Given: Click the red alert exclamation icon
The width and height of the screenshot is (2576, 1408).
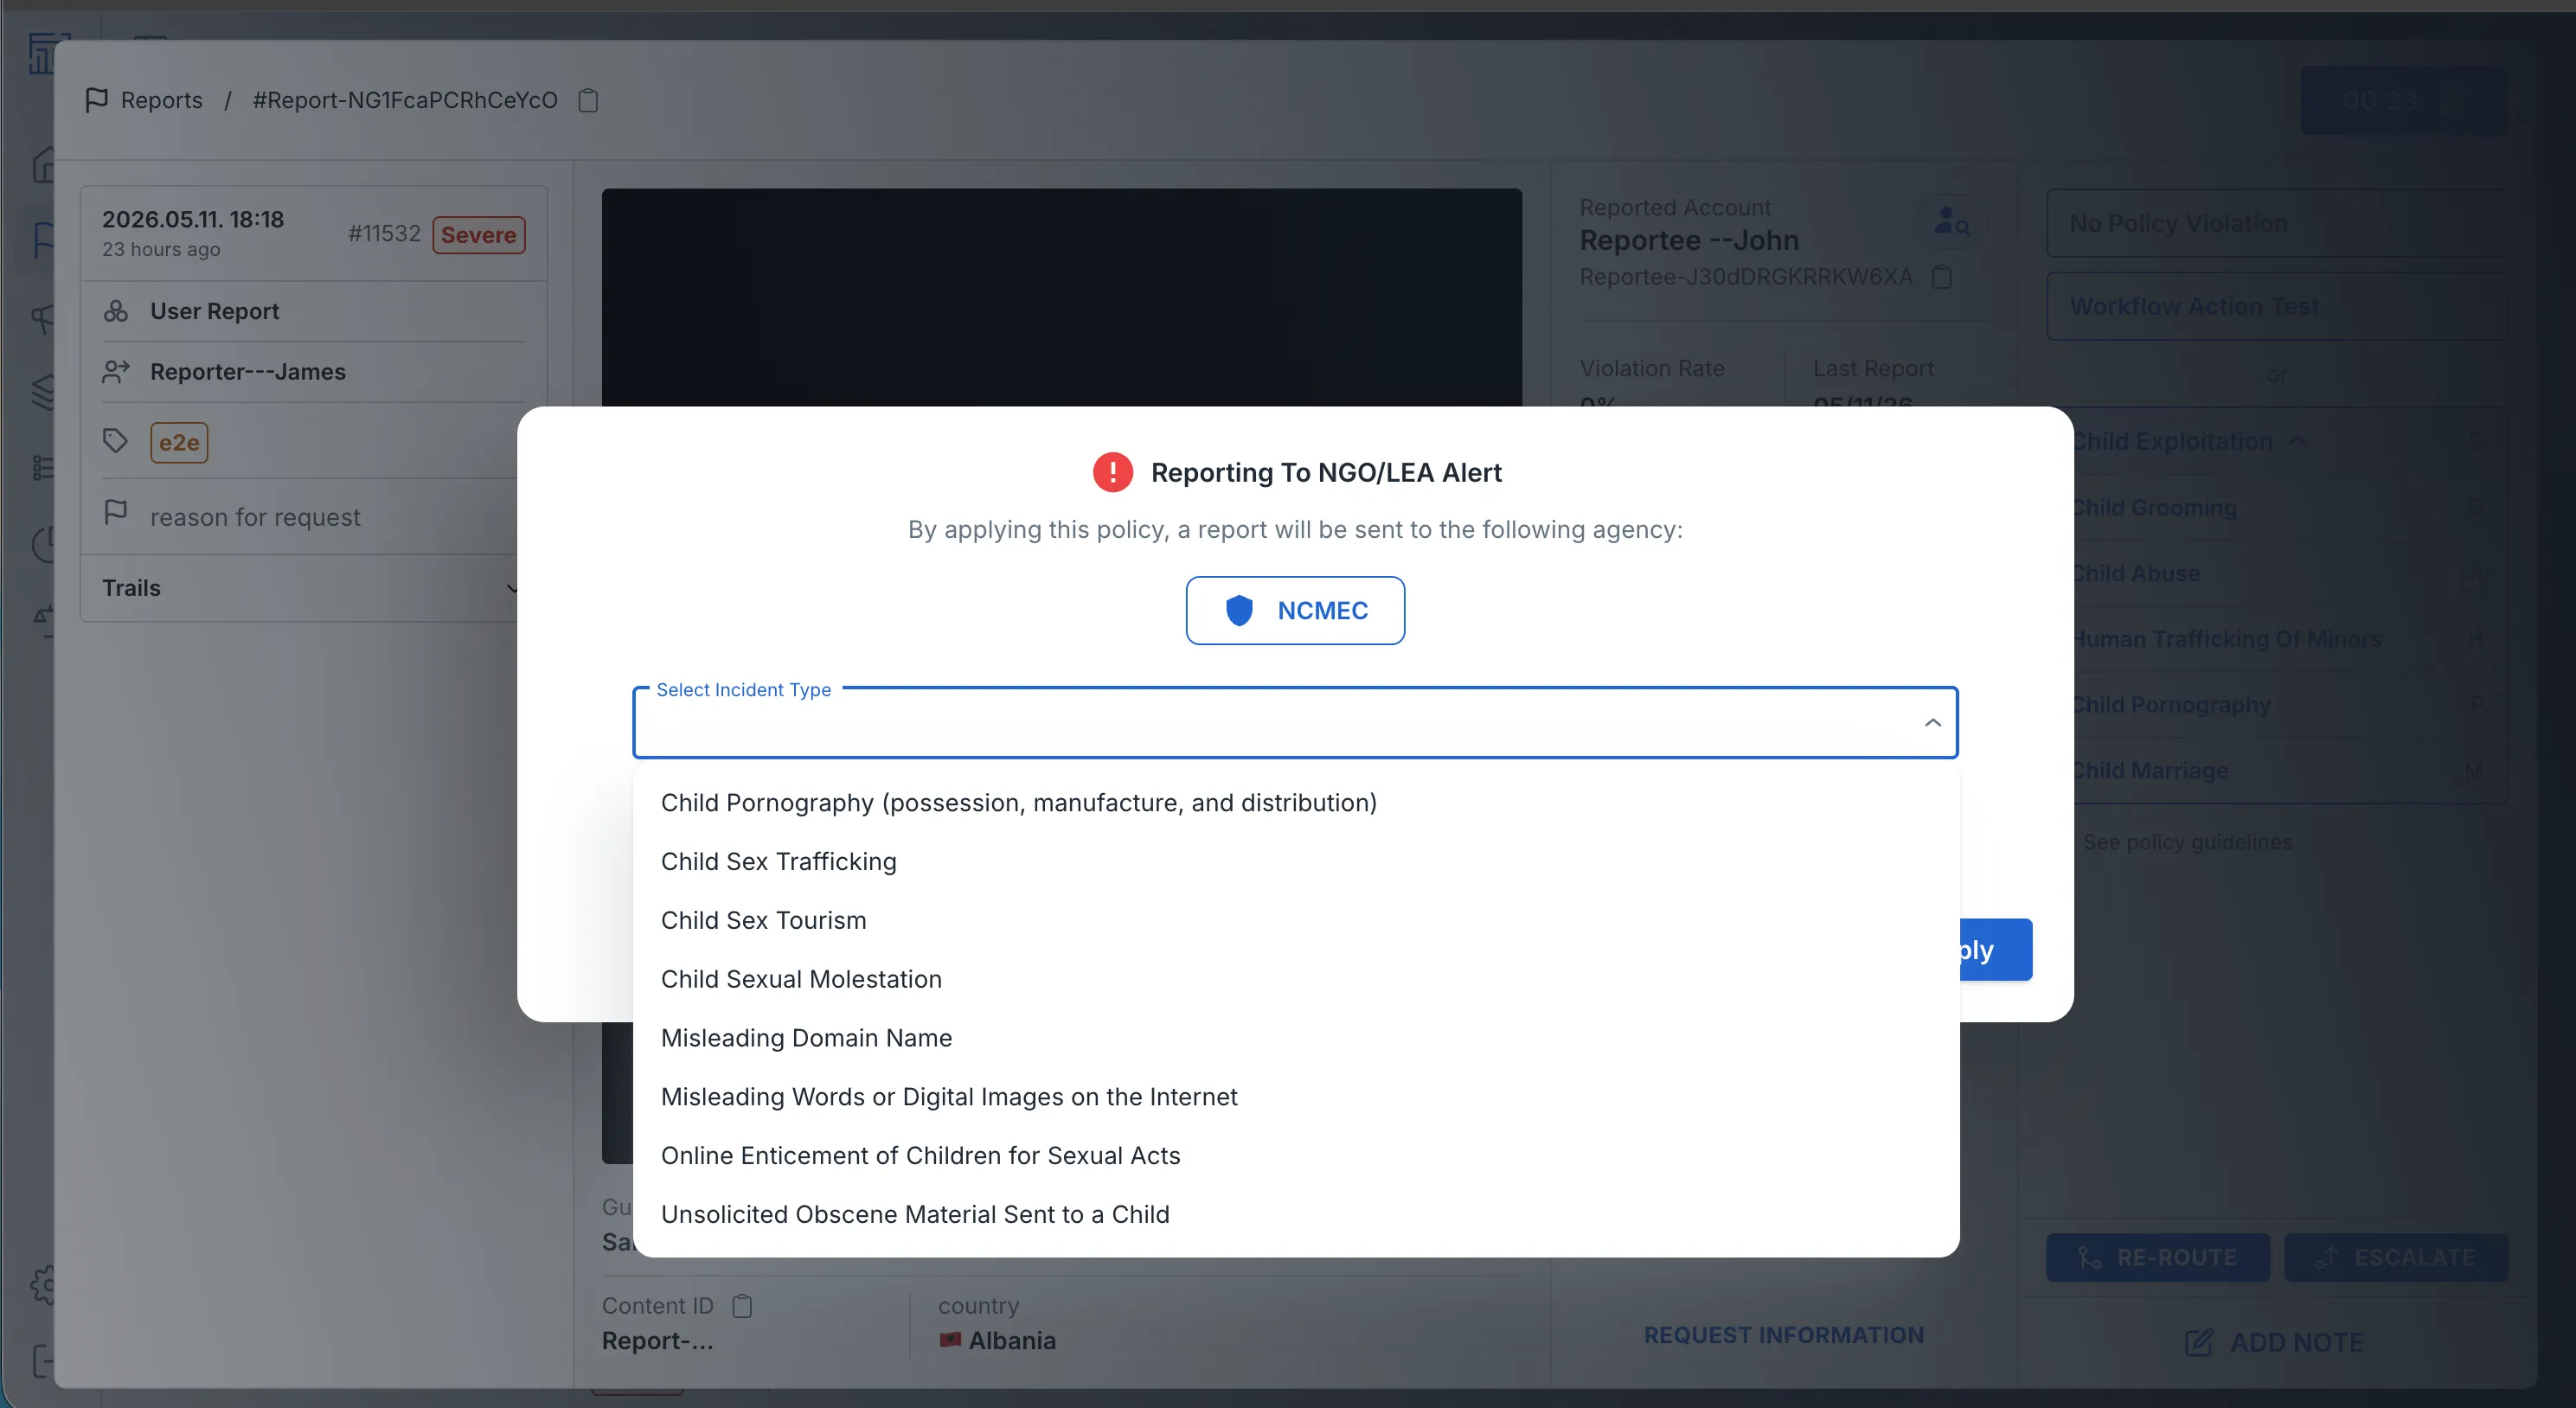Looking at the screenshot, I should [x=1112, y=472].
